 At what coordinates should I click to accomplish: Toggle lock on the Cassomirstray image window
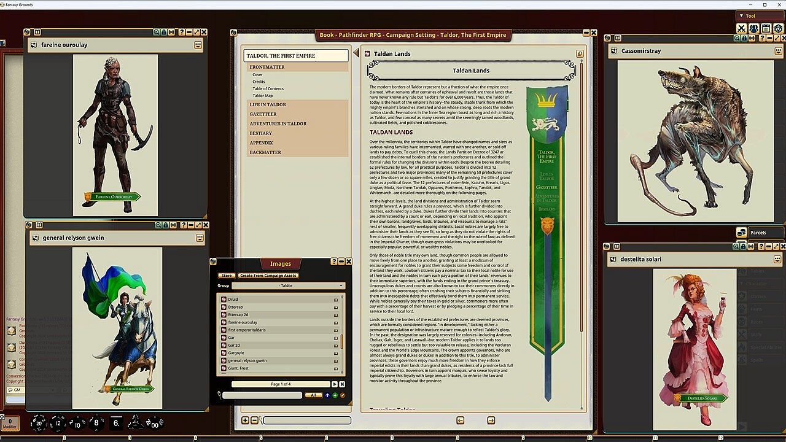[744, 38]
